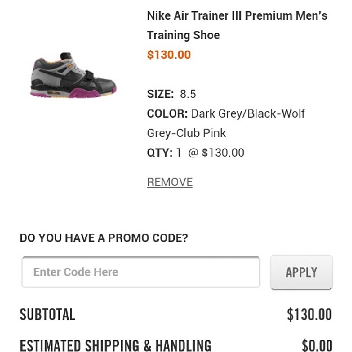
Task: Click the quantity price @ $130.00 text
Action: (216, 153)
